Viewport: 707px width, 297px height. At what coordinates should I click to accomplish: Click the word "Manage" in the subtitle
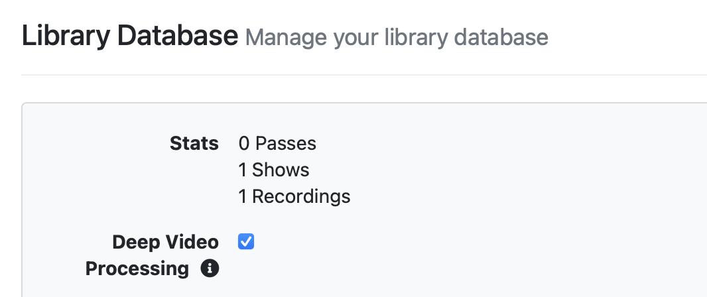(x=286, y=37)
